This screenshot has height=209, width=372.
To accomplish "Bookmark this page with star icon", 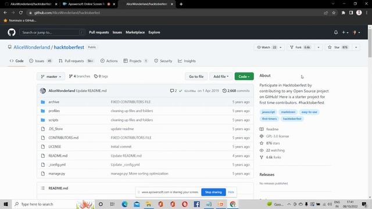I will (334, 13).
